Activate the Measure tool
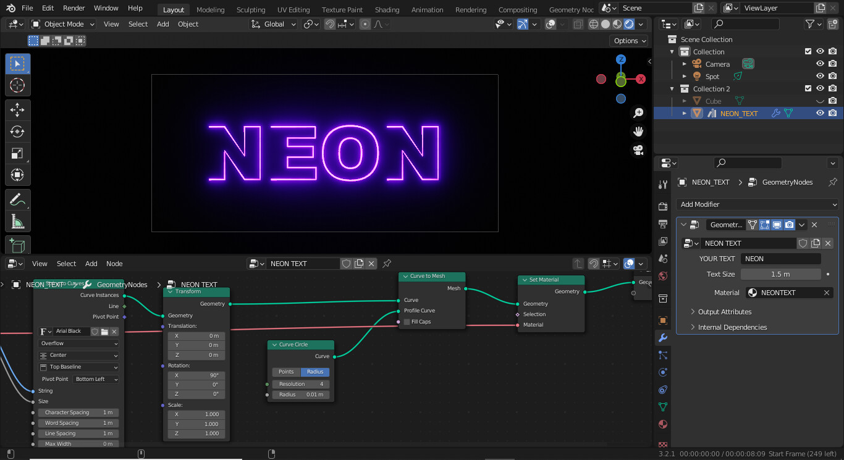844x460 pixels. pos(17,220)
